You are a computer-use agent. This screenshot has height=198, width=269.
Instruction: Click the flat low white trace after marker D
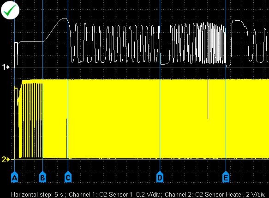click(x=164, y=64)
